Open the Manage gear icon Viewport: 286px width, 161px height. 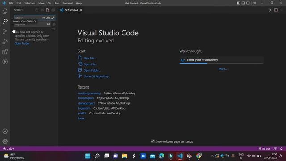5,141
